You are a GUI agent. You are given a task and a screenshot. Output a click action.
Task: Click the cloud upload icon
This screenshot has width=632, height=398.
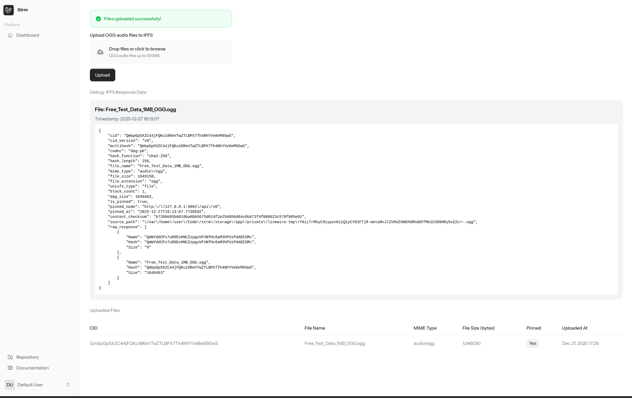coord(100,52)
